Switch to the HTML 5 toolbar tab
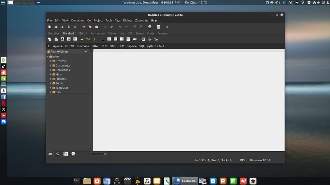 [82, 33]
